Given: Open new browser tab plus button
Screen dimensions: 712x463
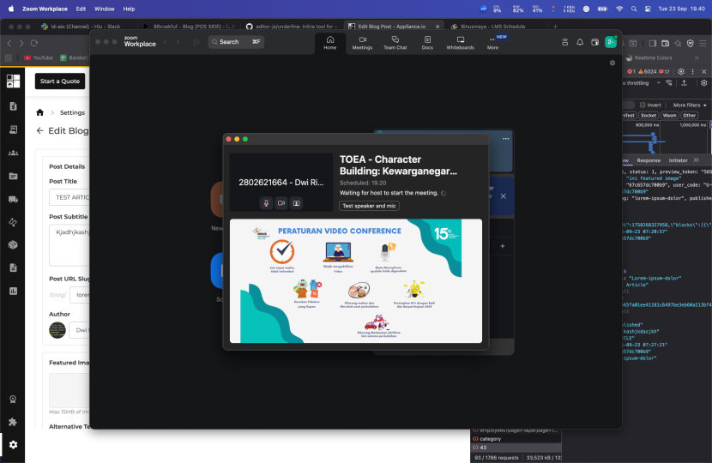Looking at the screenshot, I should coord(555,27).
